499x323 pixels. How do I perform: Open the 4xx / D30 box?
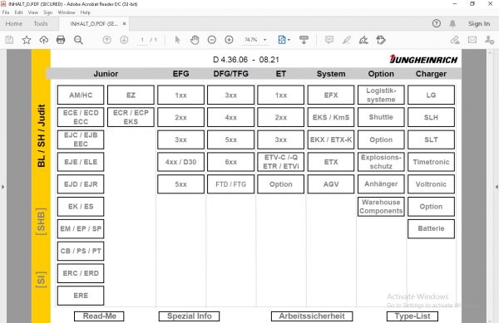180,162
